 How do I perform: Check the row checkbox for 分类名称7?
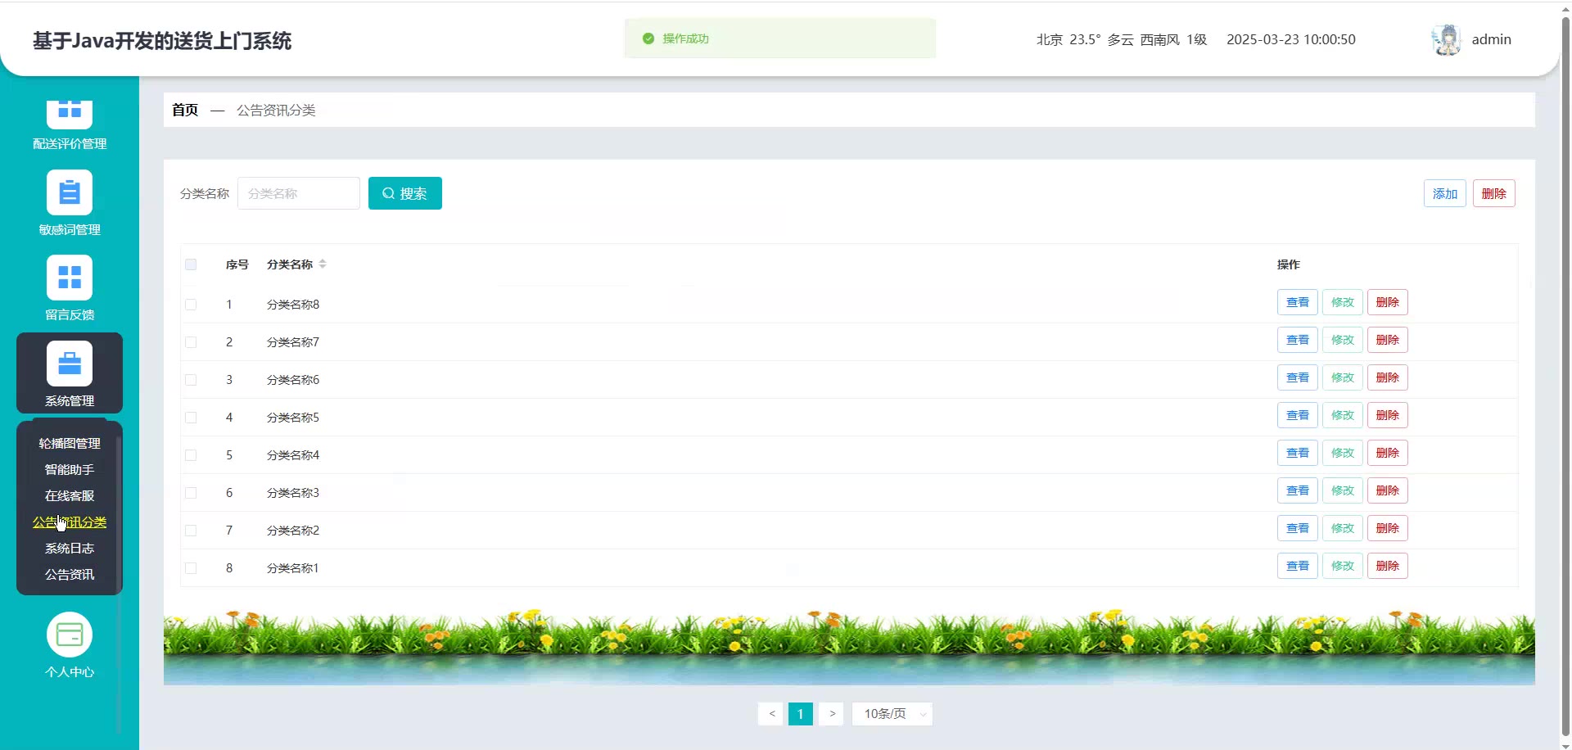pyautogui.click(x=191, y=342)
